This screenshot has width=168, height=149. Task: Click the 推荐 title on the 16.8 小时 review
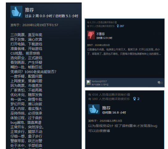(x=106, y=108)
